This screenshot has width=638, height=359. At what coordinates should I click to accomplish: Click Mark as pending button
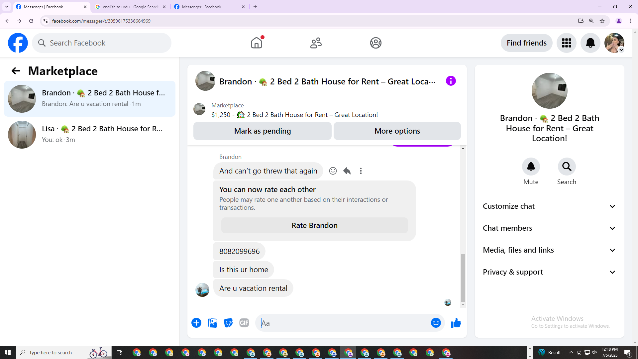coord(262,131)
